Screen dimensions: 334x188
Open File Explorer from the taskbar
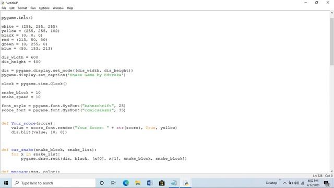(x=138, y=183)
